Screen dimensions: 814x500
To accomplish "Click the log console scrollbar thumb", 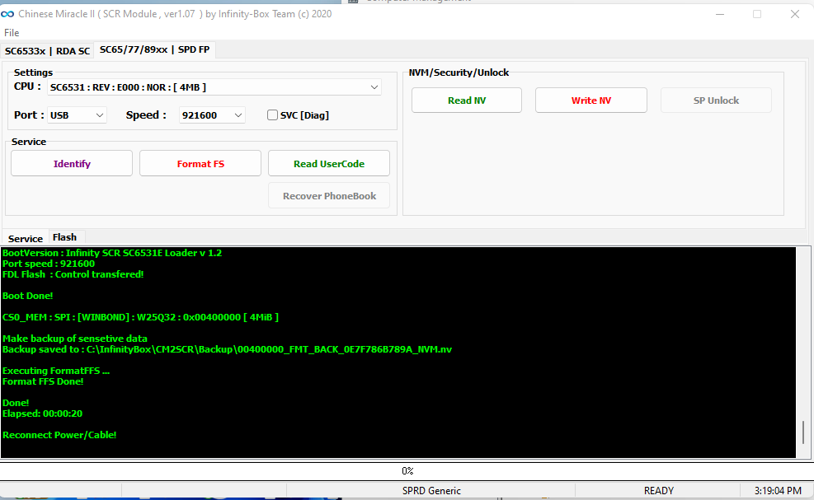I will (x=803, y=432).
